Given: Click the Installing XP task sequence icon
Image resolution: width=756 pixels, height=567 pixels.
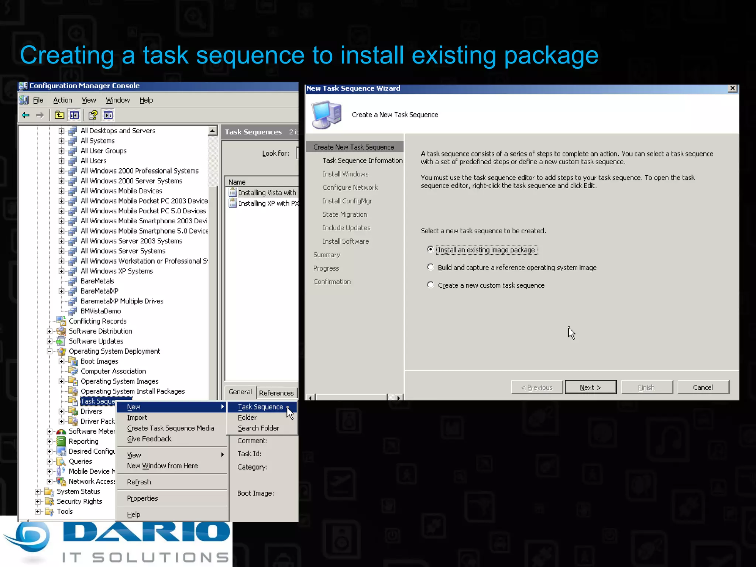Looking at the screenshot, I should (232, 203).
